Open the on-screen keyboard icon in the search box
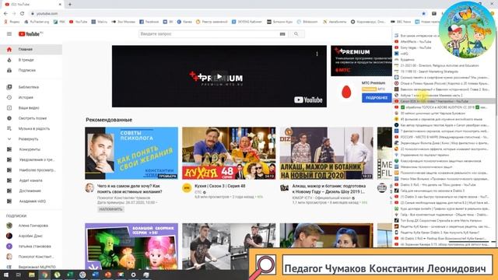This screenshot has width=498, height=280. tap(282, 34)
